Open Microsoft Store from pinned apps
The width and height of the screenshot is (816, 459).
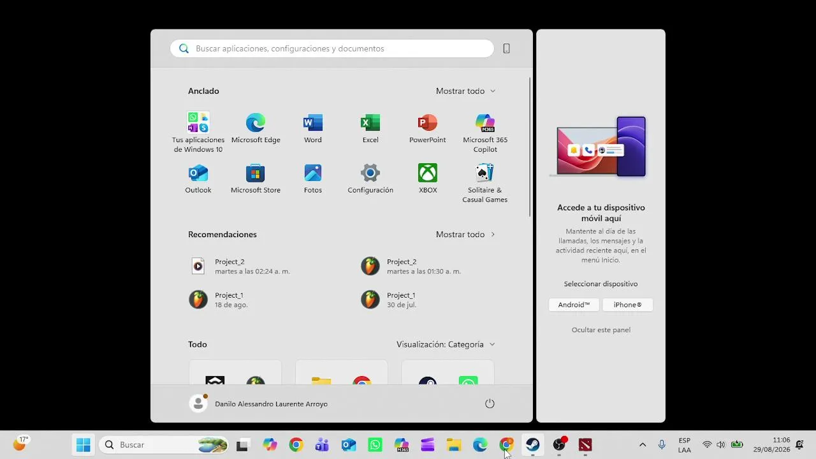pos(256,178)
